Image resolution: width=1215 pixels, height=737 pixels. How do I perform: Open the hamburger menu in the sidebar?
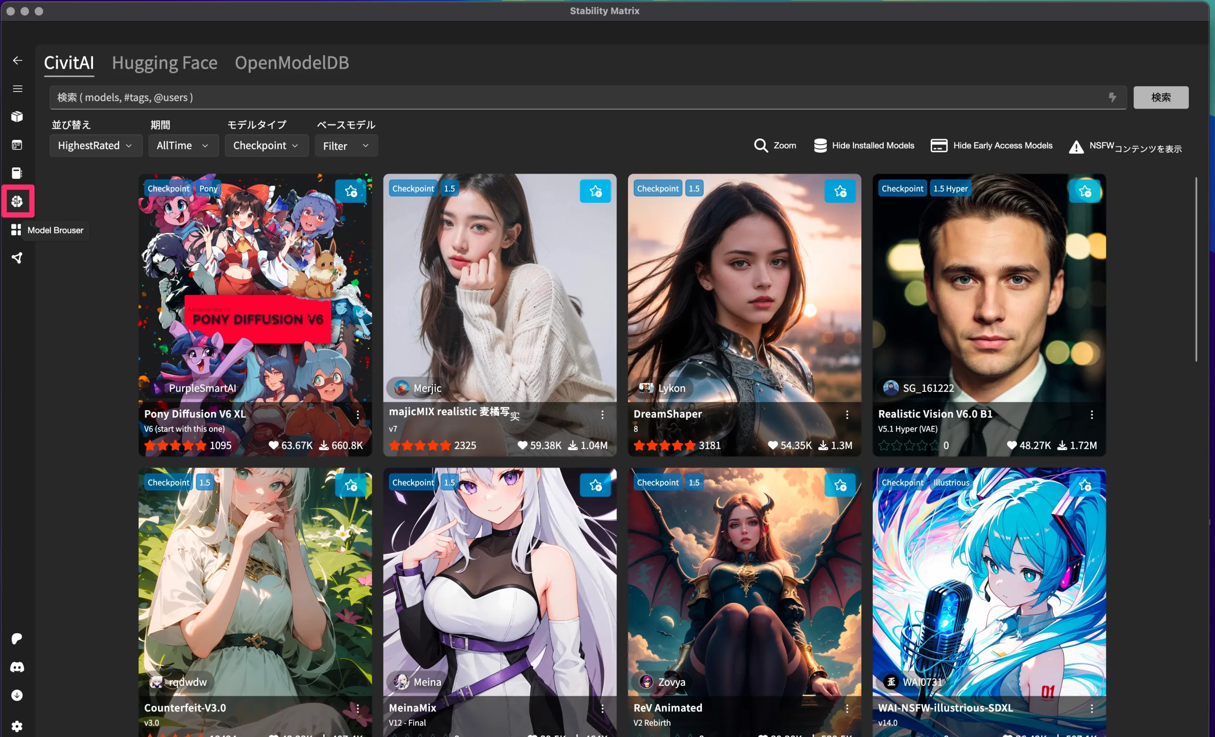click(x=17, y=89)
